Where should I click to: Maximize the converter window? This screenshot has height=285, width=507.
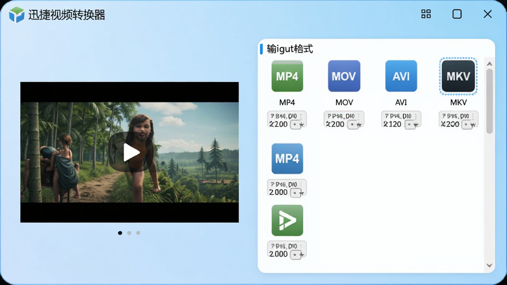tap(457, 14)
